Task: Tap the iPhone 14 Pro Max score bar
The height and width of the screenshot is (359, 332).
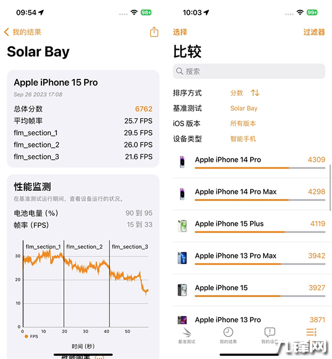Action: (x=260, y=200)
